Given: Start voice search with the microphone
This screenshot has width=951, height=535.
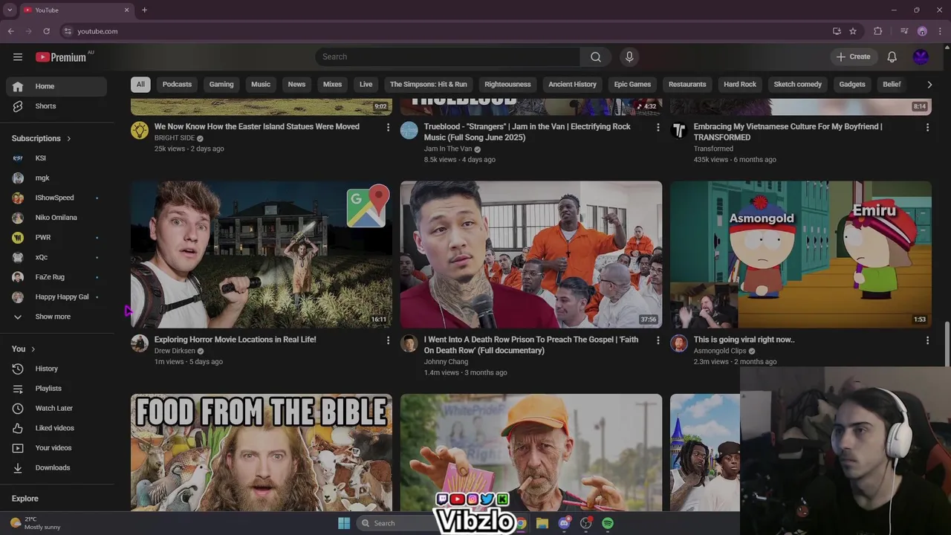Looking at the screenshot, I should (x=629, y=57).
